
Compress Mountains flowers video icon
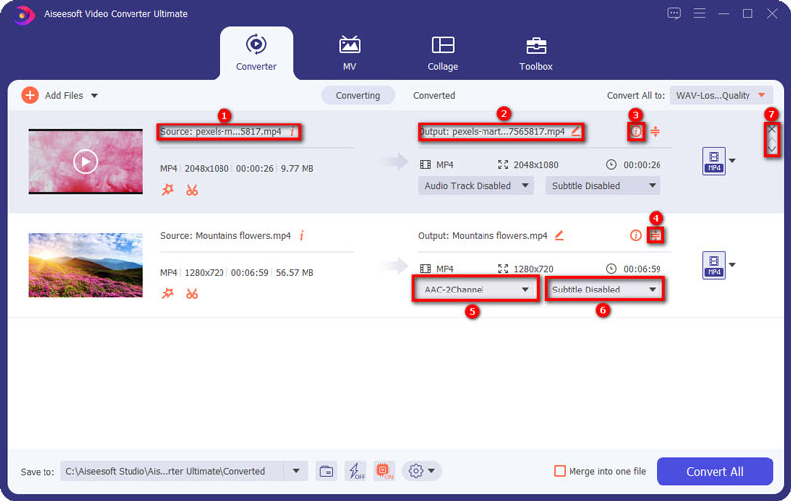pos(656,235)
